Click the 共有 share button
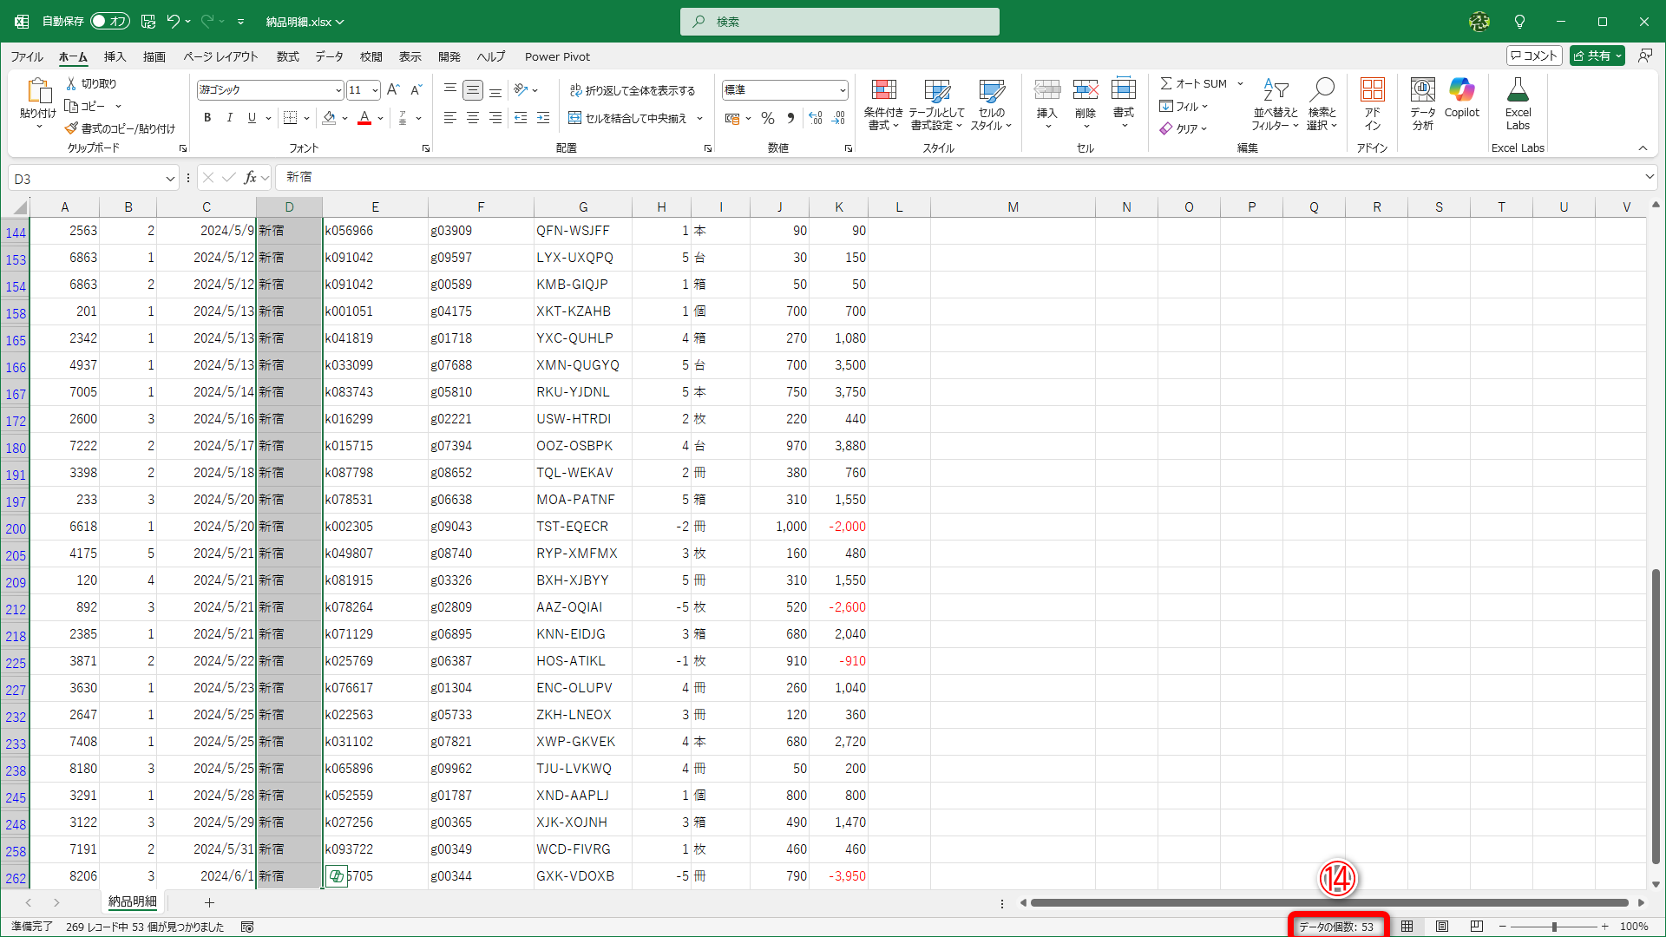The height and width of the screenshot is (937, 1666). tap(1591, 56)
